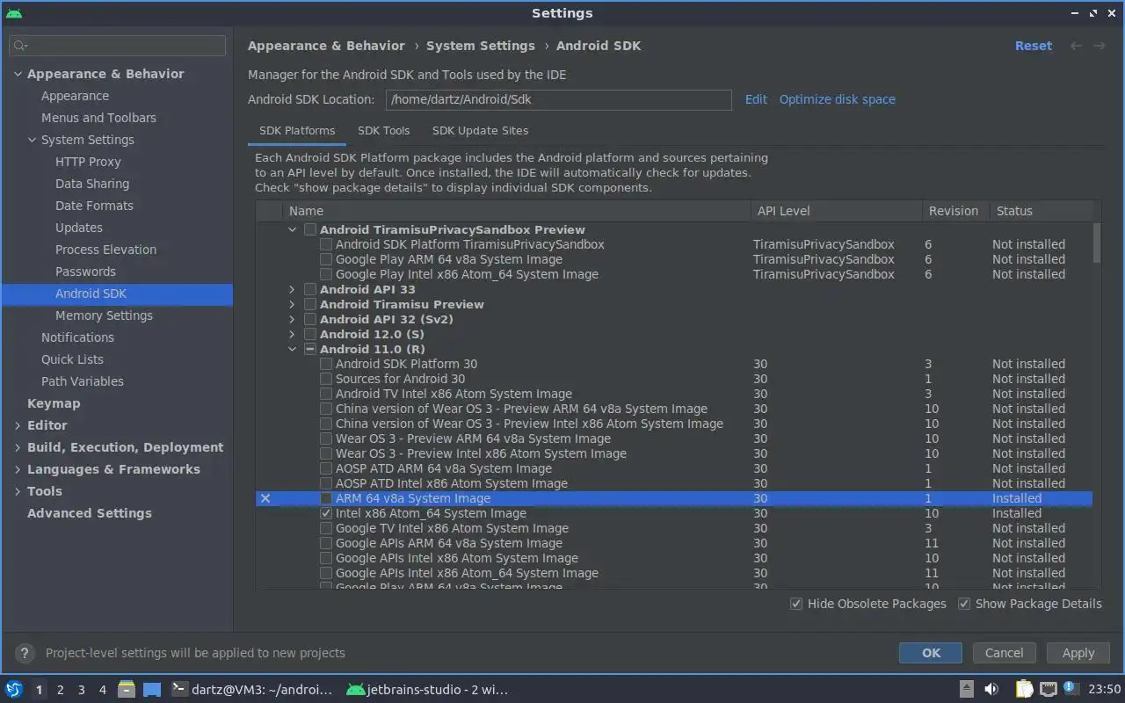Click the X delete mark on ARM 64 v8a row
The image size is (1125, 703).
pyautogui.click(x=265, y=498)
